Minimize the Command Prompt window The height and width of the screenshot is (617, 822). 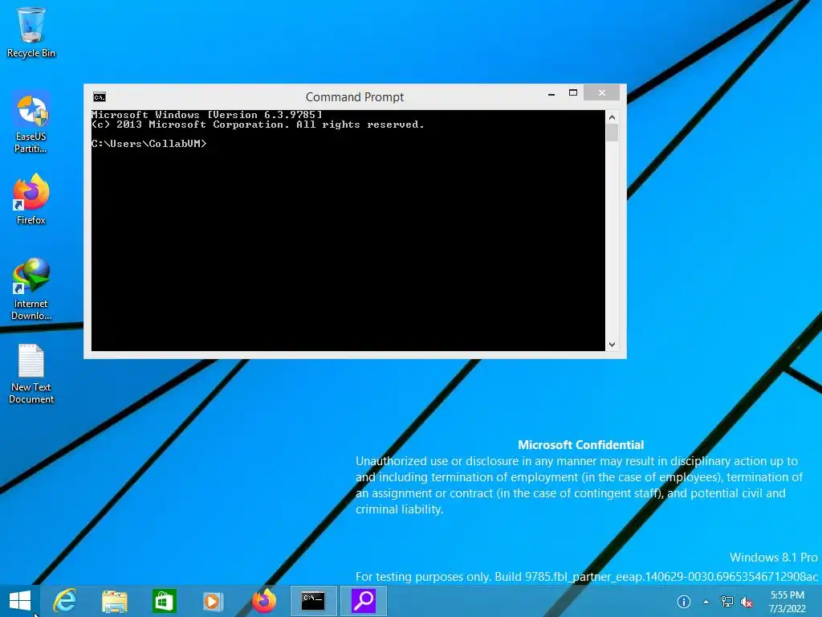click(x=551, y=94)
